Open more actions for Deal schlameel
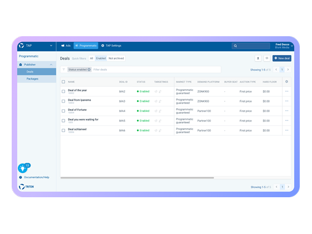The image size is (312, 234). (x=286, y=130)
